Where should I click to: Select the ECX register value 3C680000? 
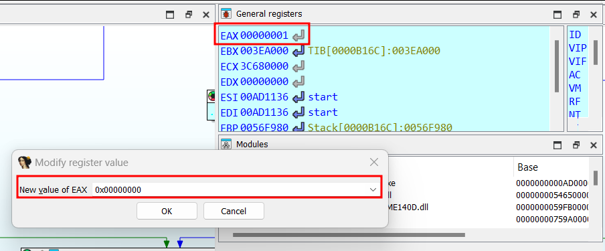[x=264, y=66]
